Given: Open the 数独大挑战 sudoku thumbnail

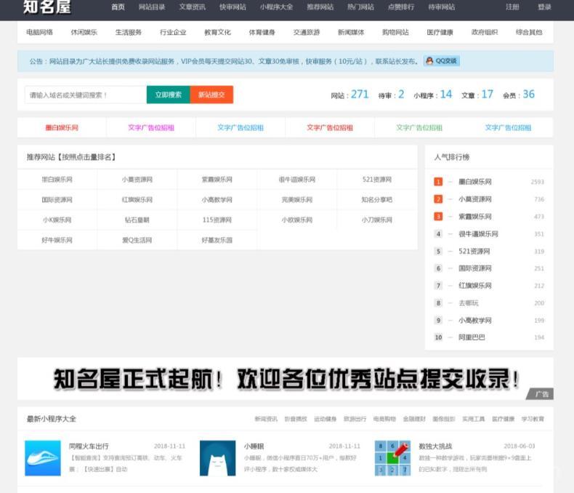Looking at the screenshot, I should (392, 458).
